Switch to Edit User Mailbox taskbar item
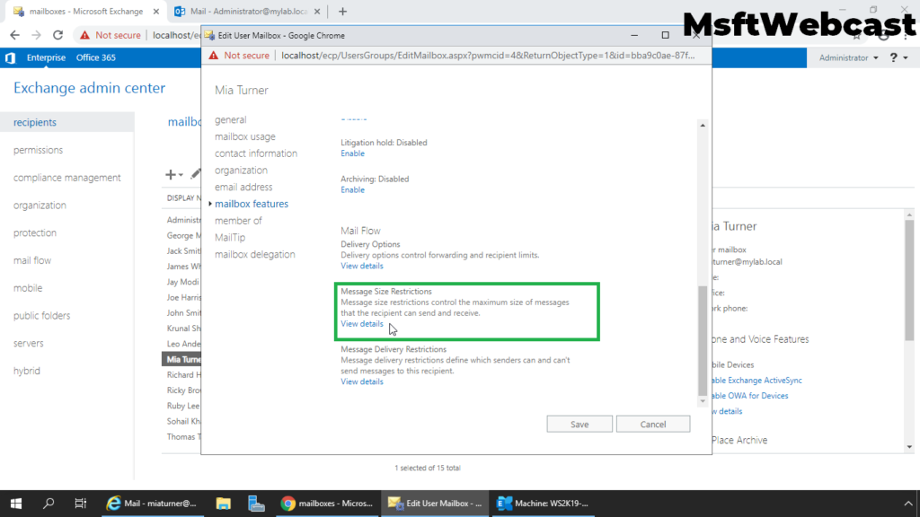 tap(435, 503)
